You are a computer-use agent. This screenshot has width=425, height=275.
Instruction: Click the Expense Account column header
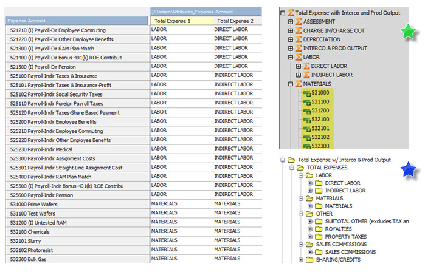point(77,21)
